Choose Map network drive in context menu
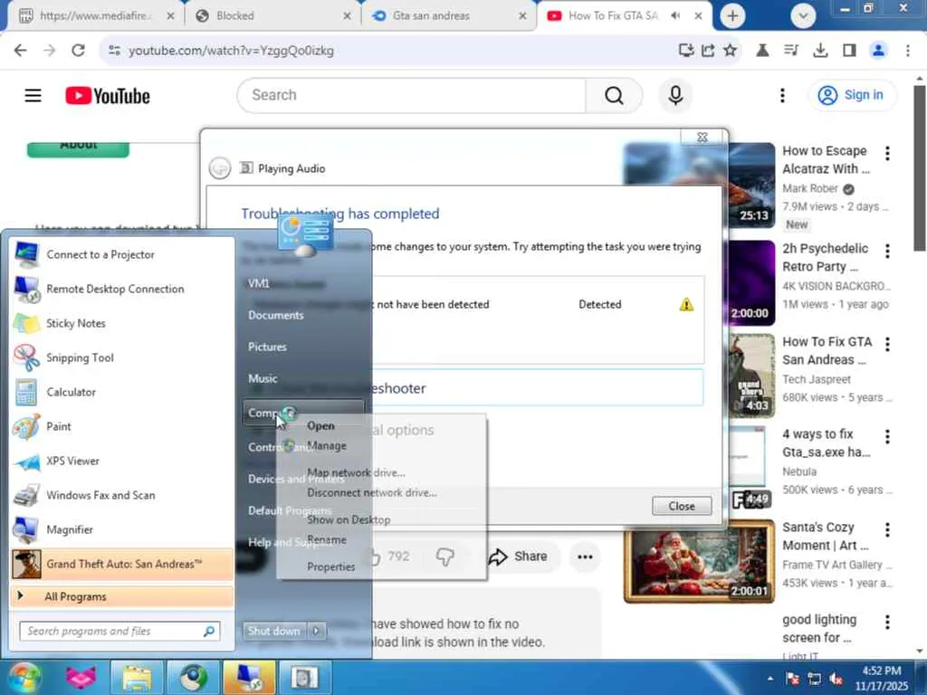This screenshot has height=695, width=927. tap(356, 472)
